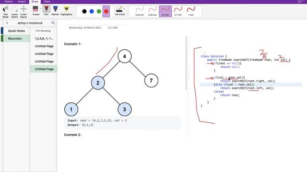Pick the green ink color swatch
This screenshot has height=172, width=307.
99,11
